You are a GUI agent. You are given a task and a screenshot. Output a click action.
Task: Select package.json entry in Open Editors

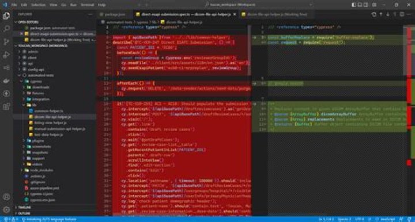pos(55,28)
